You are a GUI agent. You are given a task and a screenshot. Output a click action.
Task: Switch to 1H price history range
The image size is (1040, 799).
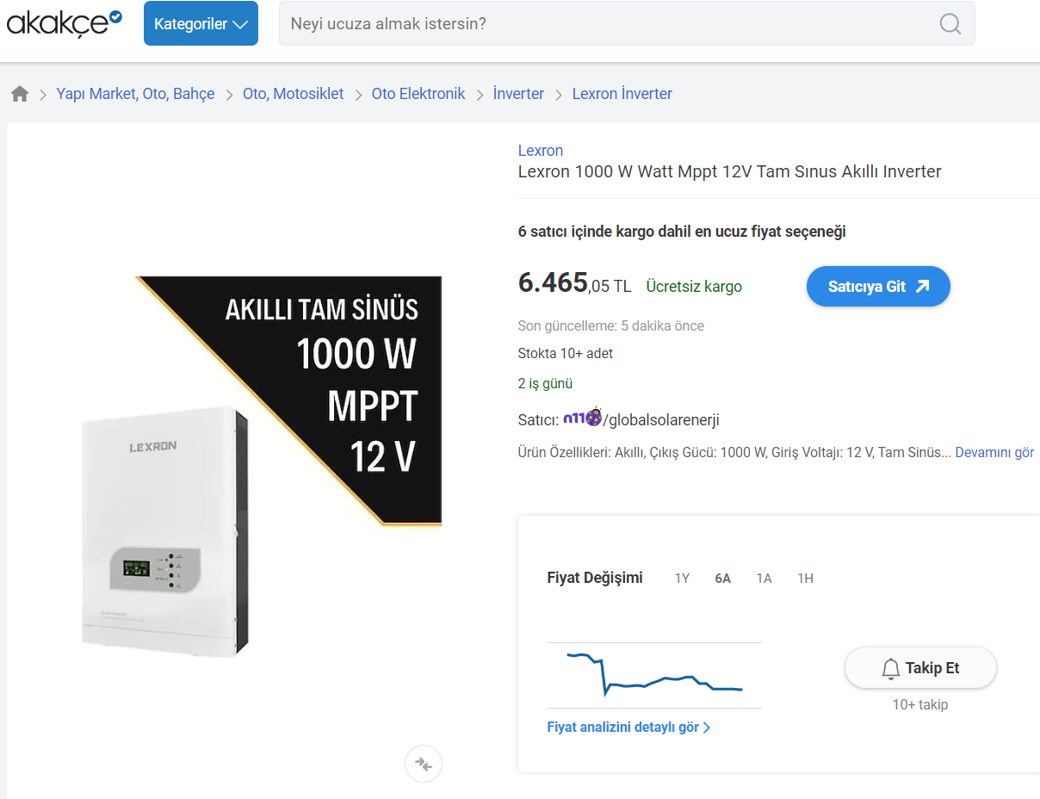(805, 579)
